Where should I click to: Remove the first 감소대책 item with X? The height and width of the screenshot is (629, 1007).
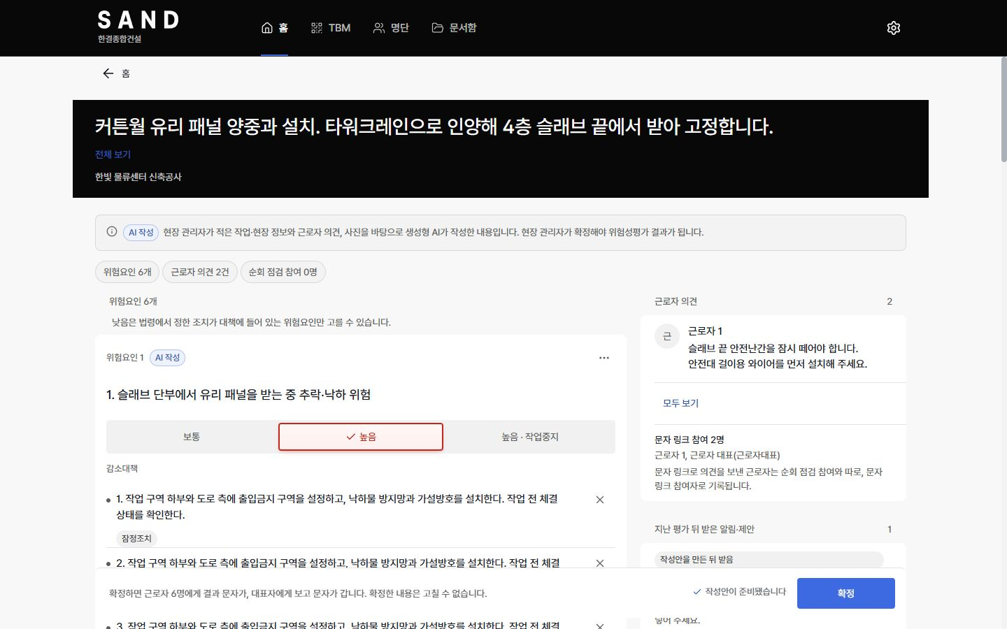click(x=600, y=500)
